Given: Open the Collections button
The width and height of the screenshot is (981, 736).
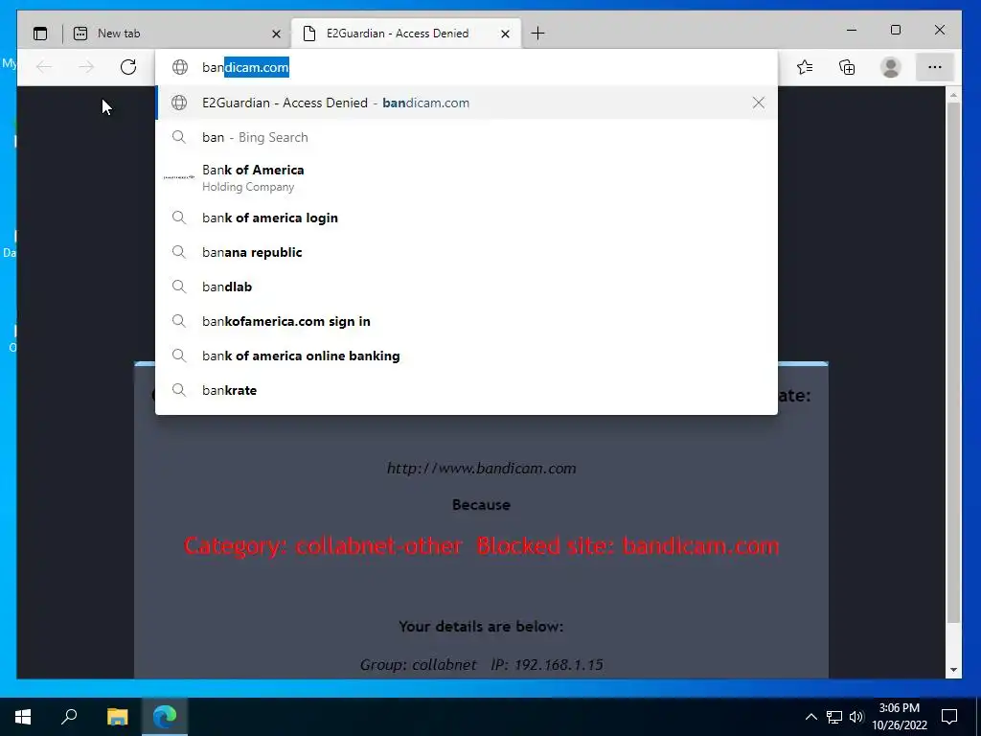Looking at the screenshot, I should point(847,67).
